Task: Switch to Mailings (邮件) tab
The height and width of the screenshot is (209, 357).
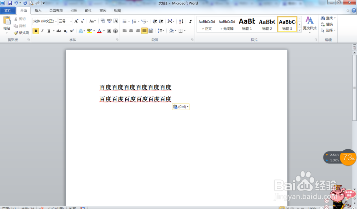Action: coord(88,10)
